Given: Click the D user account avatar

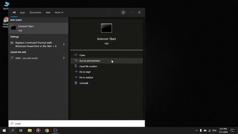Looking at the screenshot, I should (x=123, y=12).
